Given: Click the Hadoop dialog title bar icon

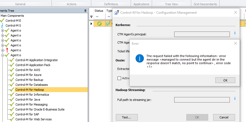Looking at the screenshot, I should (x=116, y=13).
